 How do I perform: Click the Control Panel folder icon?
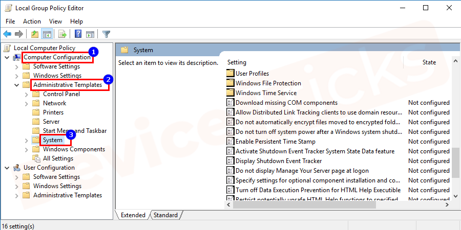coord(36,94)
